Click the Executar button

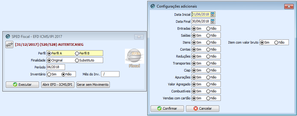22,85
